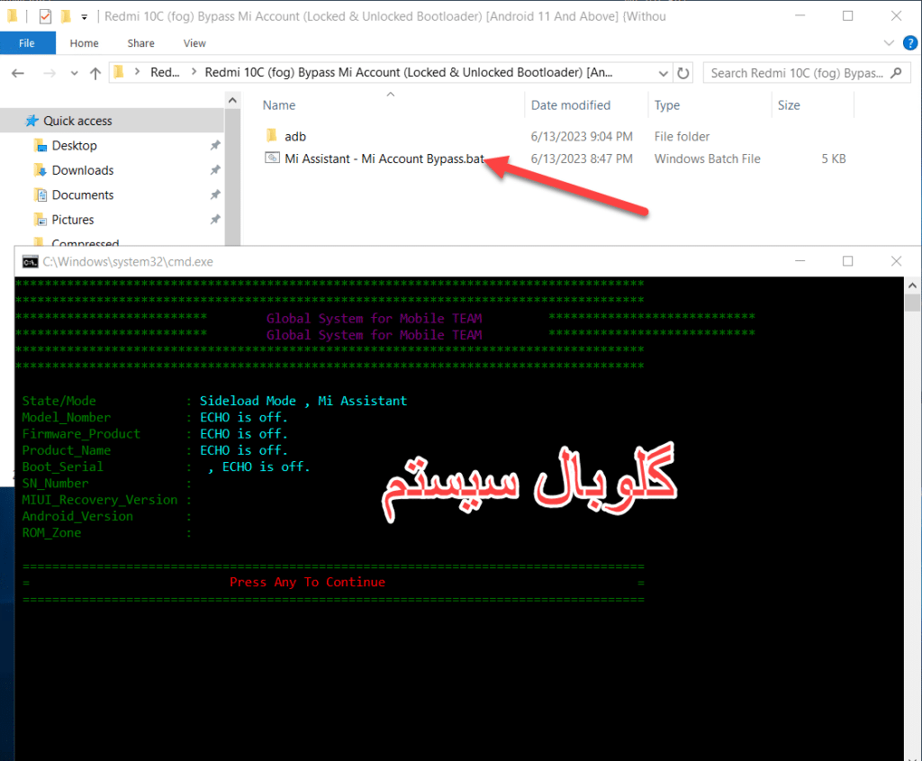Refresh the current folder view
922x761 pixels.
point(682,73)
